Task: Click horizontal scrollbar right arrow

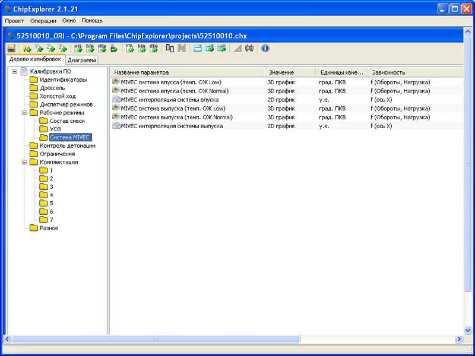Action: (x=458, y=339)
